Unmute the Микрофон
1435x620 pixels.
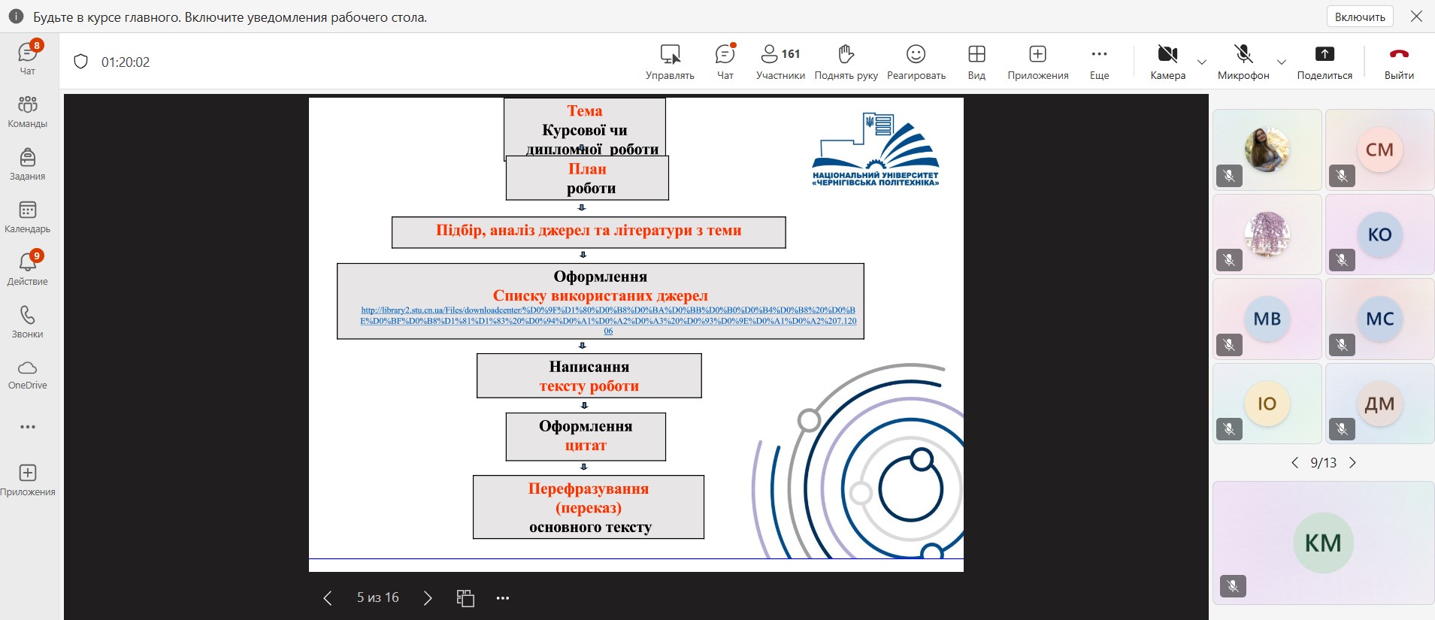[1243, 62]
